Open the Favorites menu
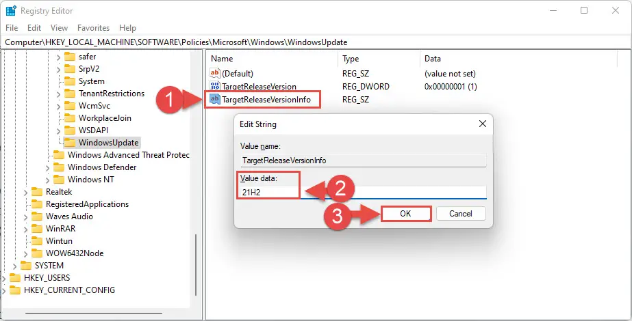 click(94, 28)
